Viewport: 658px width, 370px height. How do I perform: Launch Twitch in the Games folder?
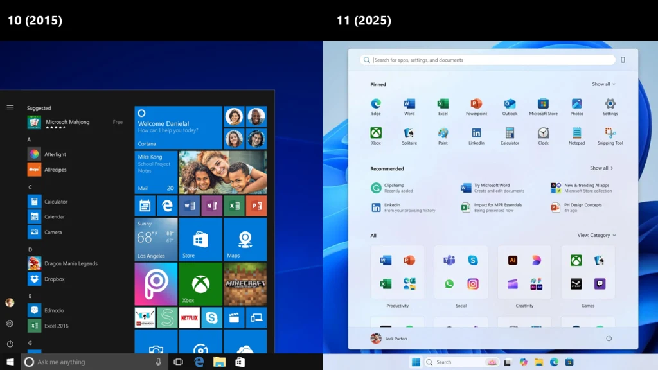[x=600, y=284]
